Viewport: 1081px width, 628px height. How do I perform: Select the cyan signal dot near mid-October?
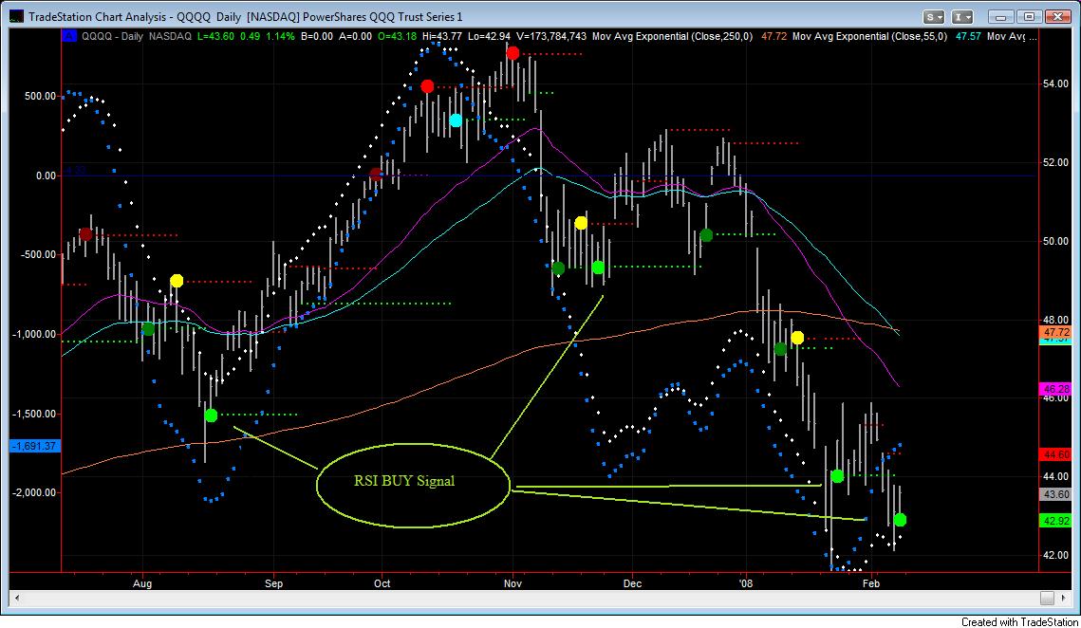(x=456, y=120)
